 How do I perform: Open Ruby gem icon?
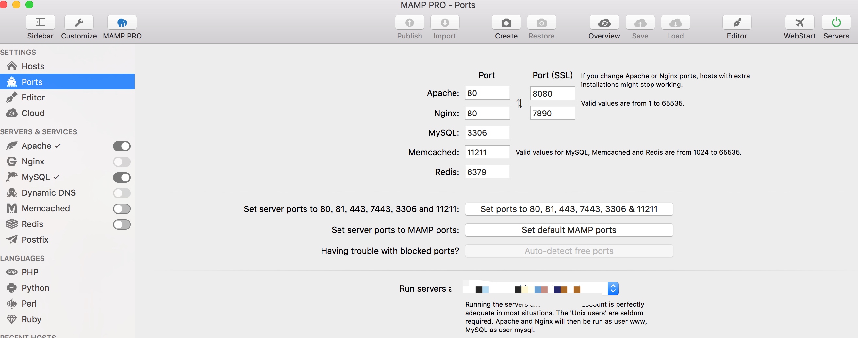point(12,319)
